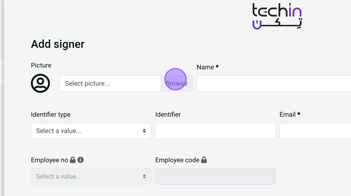Focus the Email input field
Viewport: 351px width, 196px height.
tap(315, 131)
